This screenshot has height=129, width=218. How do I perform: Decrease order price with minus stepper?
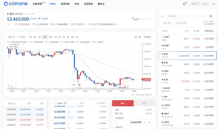tap(145, 122)
